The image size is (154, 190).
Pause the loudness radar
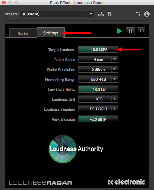tap(130, 31)
